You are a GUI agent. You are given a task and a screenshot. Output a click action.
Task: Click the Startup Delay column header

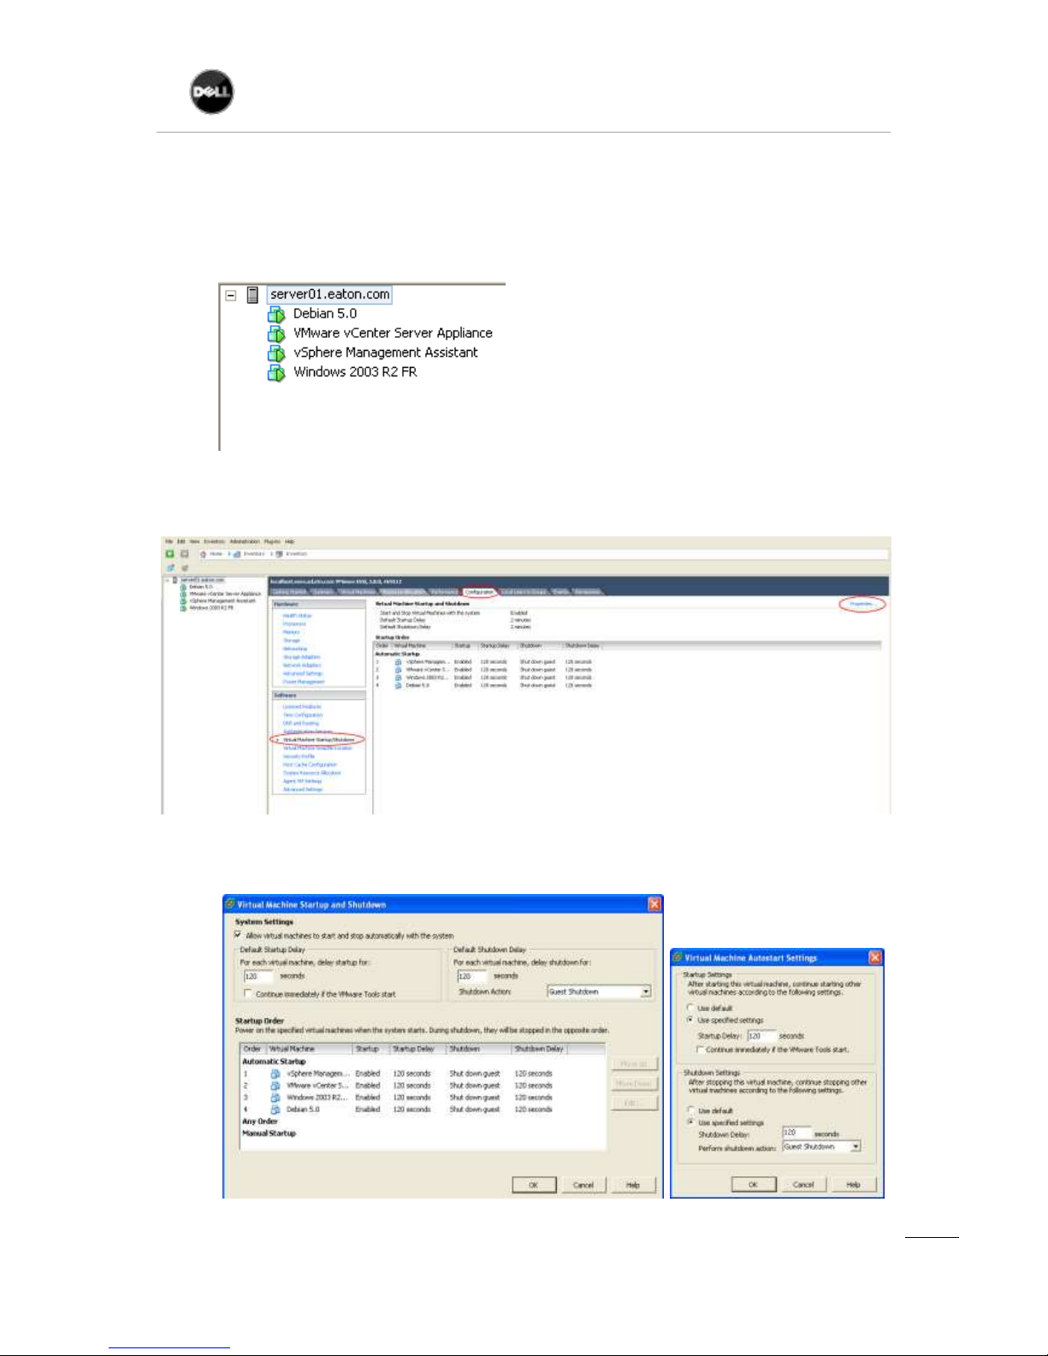point(417,1048)
